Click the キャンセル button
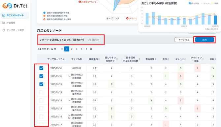 point(184,40)
